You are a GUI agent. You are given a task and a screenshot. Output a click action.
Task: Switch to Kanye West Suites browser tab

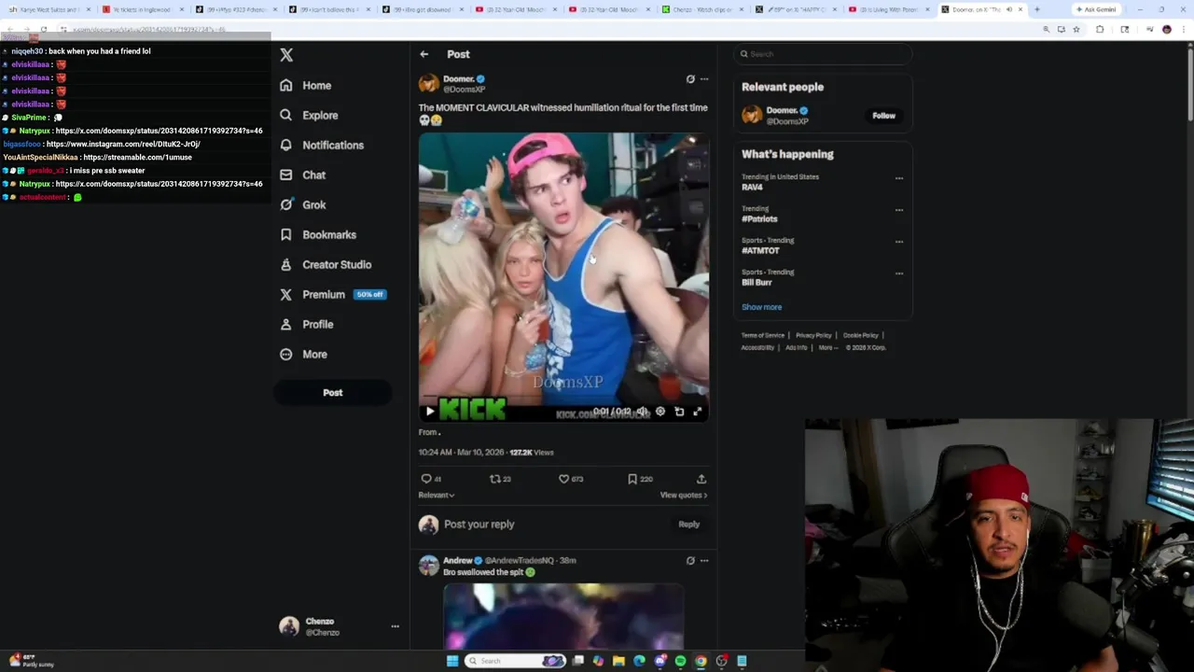coord(49,9)
